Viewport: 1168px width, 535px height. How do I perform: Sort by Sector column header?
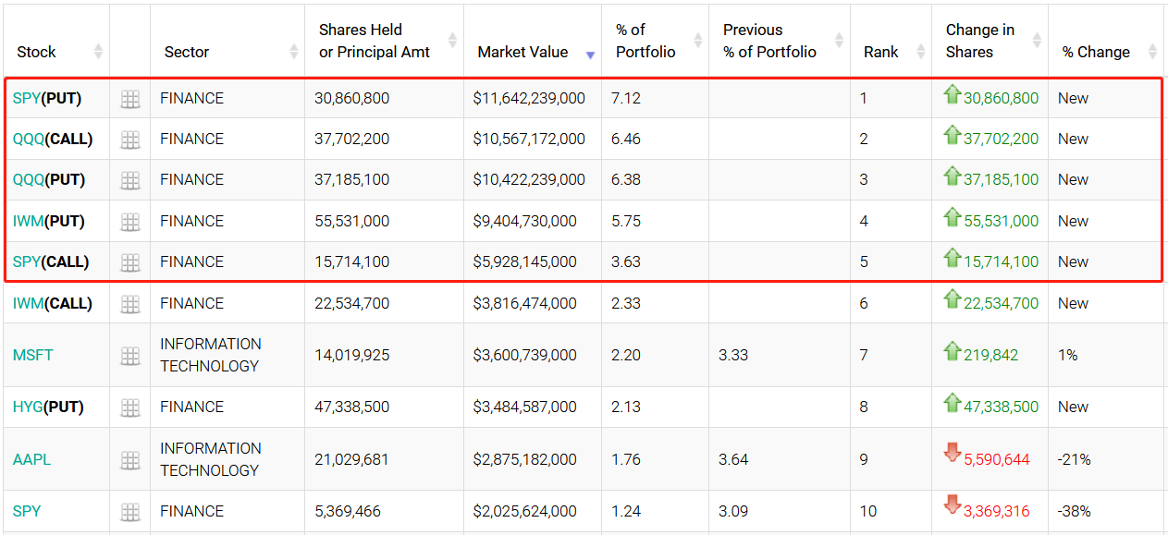point(187,52)
